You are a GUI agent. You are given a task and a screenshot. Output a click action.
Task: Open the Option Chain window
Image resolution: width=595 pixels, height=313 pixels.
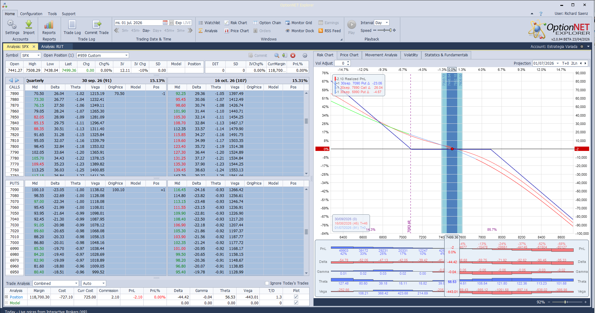coord(267,23)
